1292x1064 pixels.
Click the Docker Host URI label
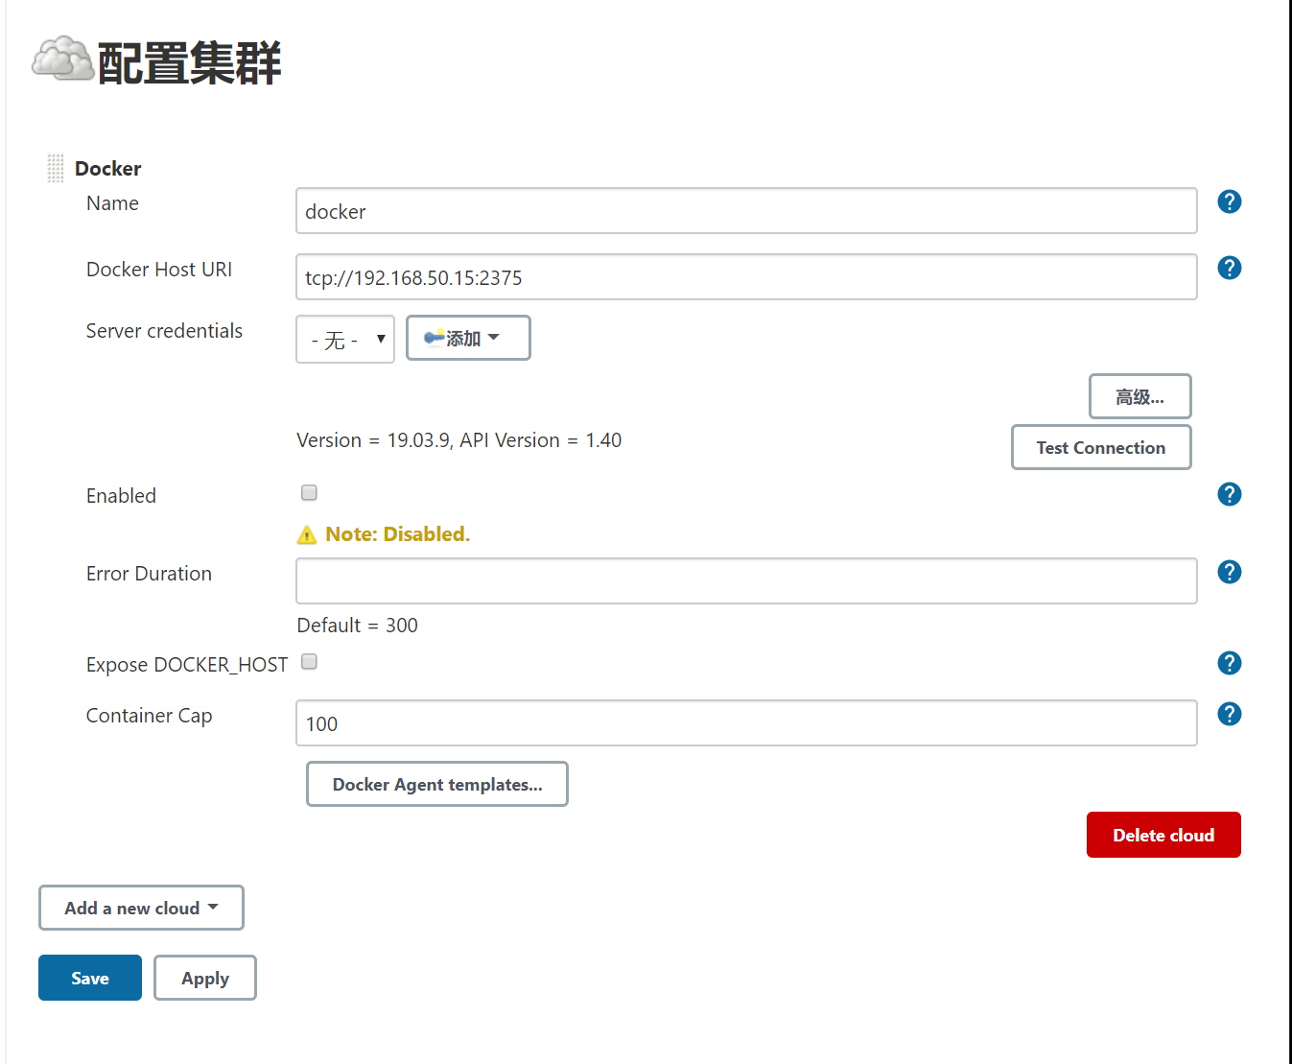(159, 270)
